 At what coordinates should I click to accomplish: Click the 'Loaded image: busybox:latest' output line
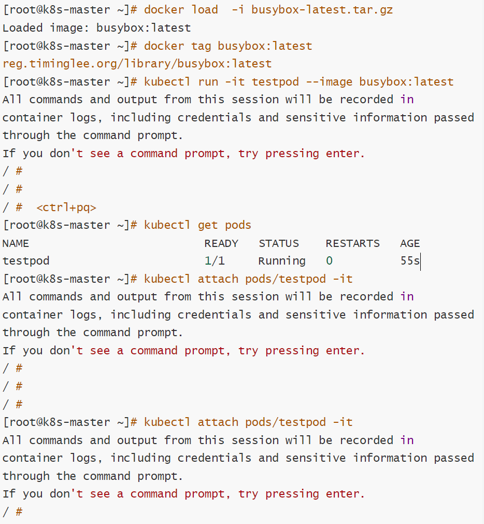click(97, 27)
